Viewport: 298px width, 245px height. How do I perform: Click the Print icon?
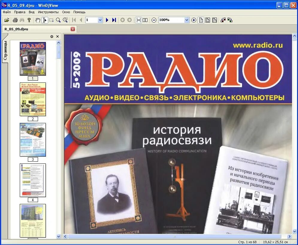(x=15, y=20)
